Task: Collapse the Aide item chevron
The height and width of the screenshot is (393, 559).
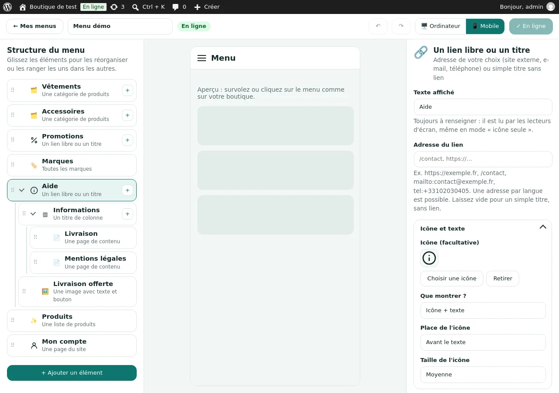Action: [22, 190]
